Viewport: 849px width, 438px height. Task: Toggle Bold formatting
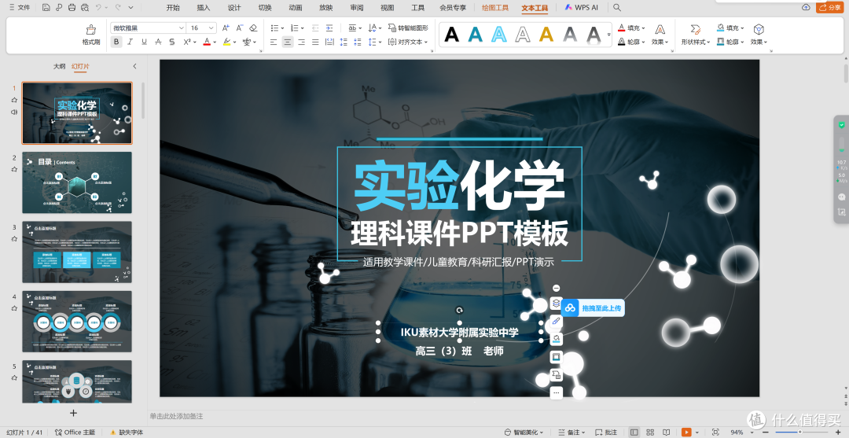point(116,42)
